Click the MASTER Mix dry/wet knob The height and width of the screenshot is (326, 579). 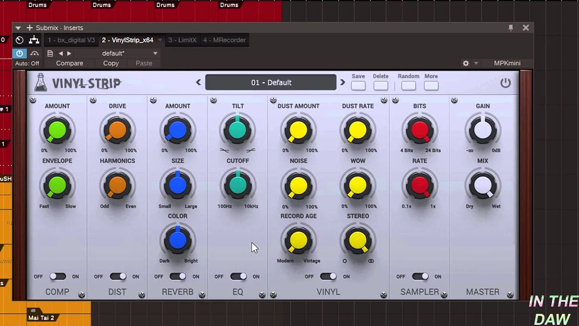point(483,186)
